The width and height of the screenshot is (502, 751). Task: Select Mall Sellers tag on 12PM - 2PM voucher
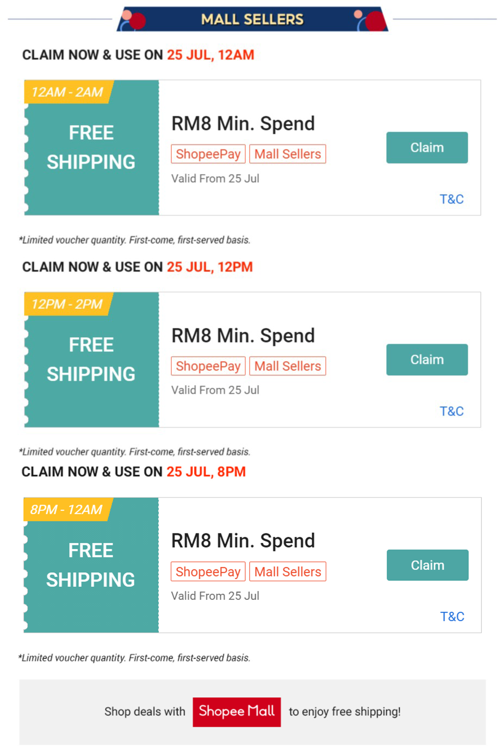pos(288,366)
